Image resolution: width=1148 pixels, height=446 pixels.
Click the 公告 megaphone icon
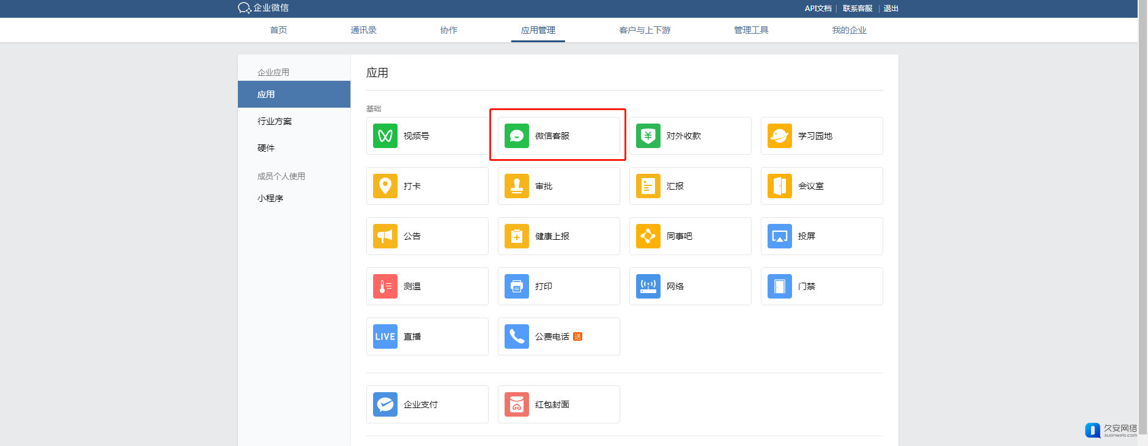(x=385, y=236)
